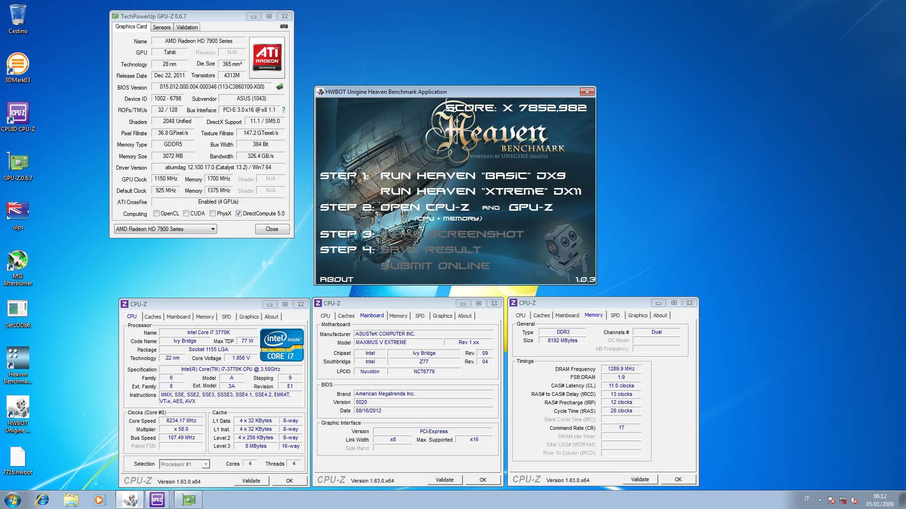Click the DRAM Frequency value 1289.9 MHz
Viewport: 906px width, 509px height.
point(621,369)
